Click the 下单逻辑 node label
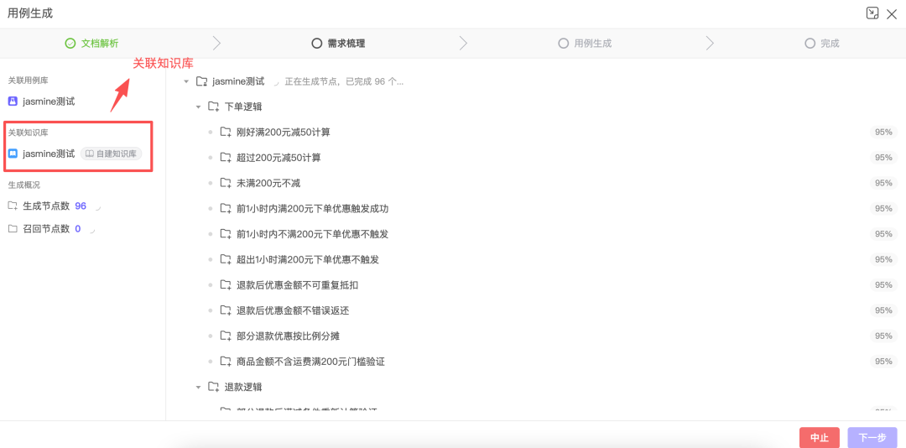Viewport: 906px width, 448px height. 244,107
